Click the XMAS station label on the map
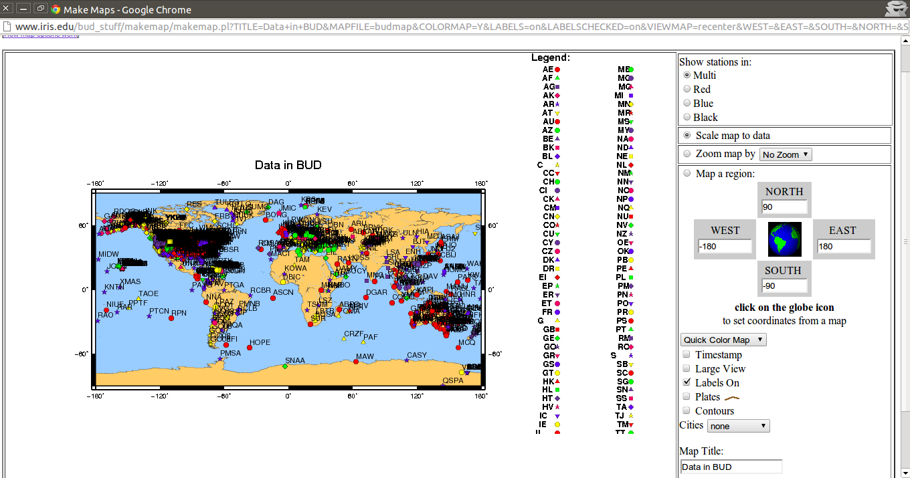 (130, 282)
